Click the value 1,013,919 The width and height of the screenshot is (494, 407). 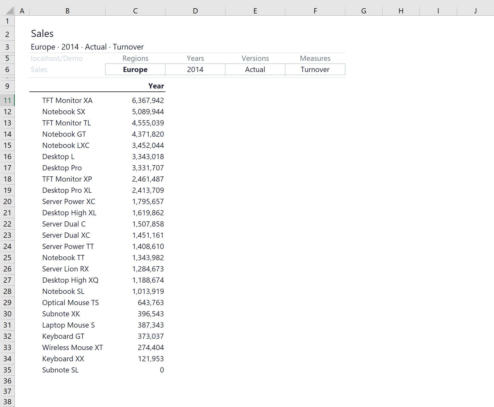click(148, 291)
